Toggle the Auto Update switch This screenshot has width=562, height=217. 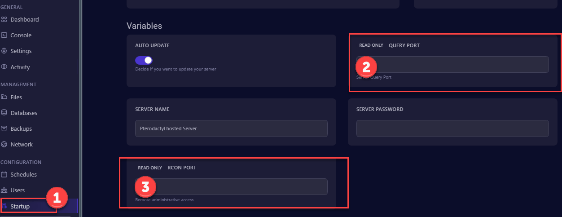(144, 60)
